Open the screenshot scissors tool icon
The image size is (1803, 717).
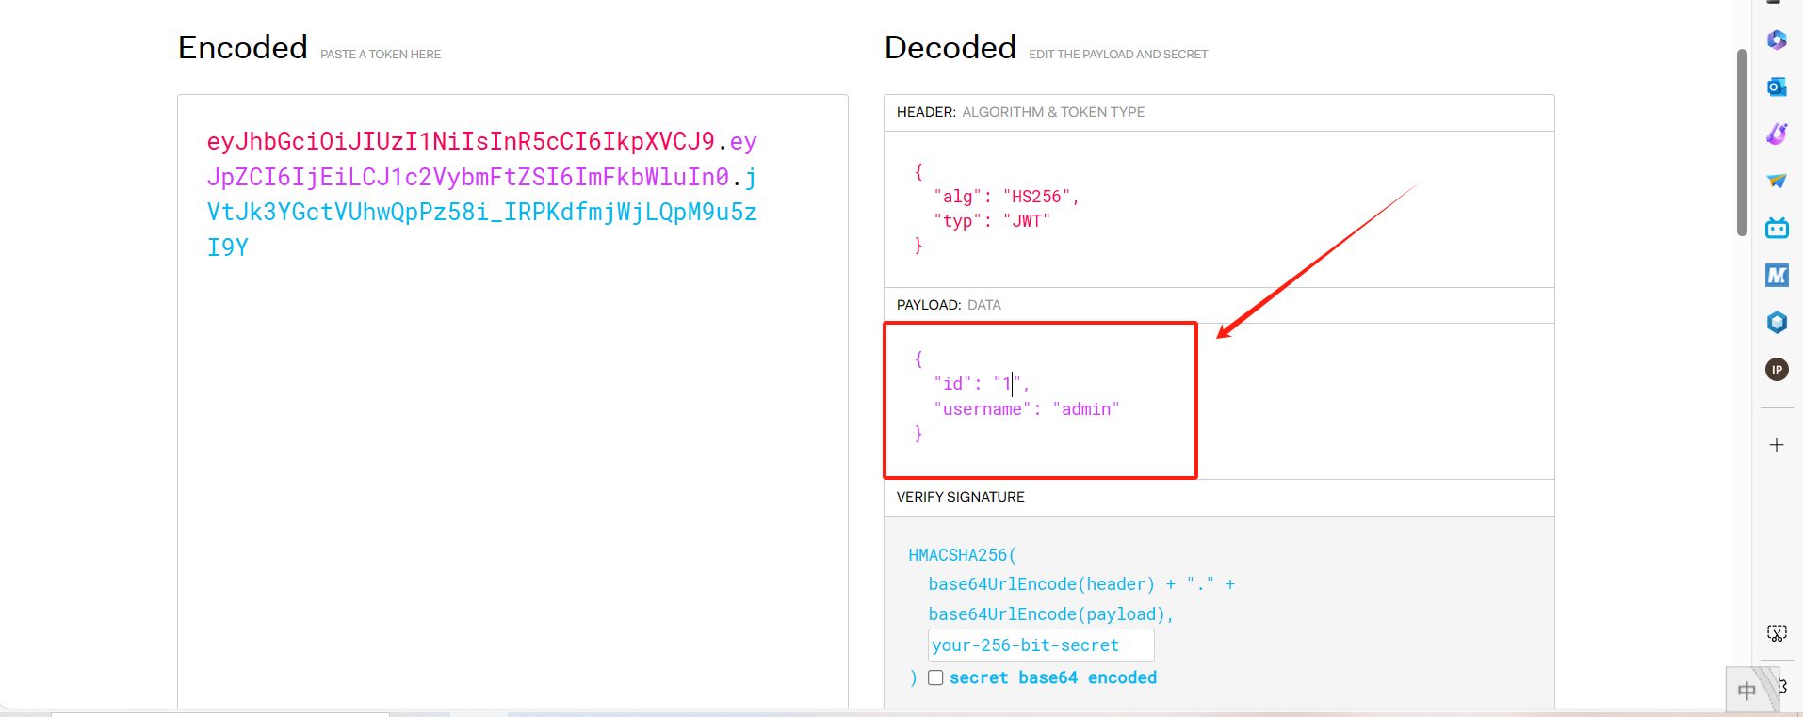(1777, 633)
